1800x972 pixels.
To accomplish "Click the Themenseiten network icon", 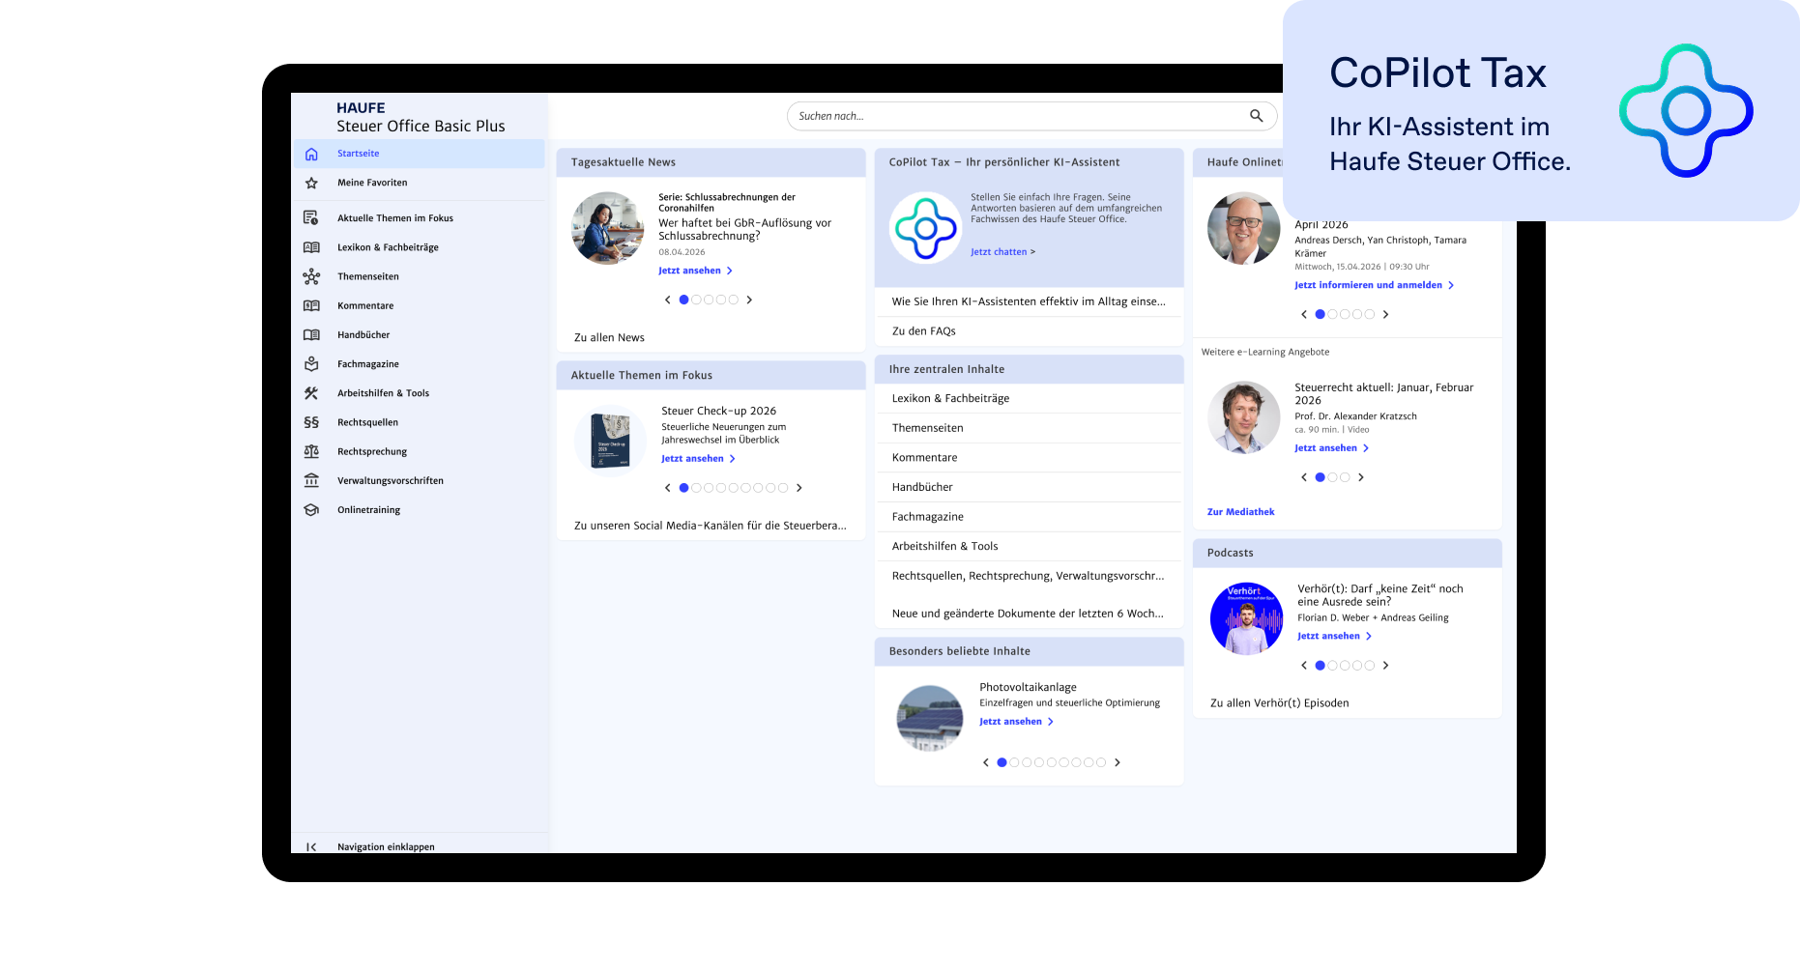I will 311,277.
